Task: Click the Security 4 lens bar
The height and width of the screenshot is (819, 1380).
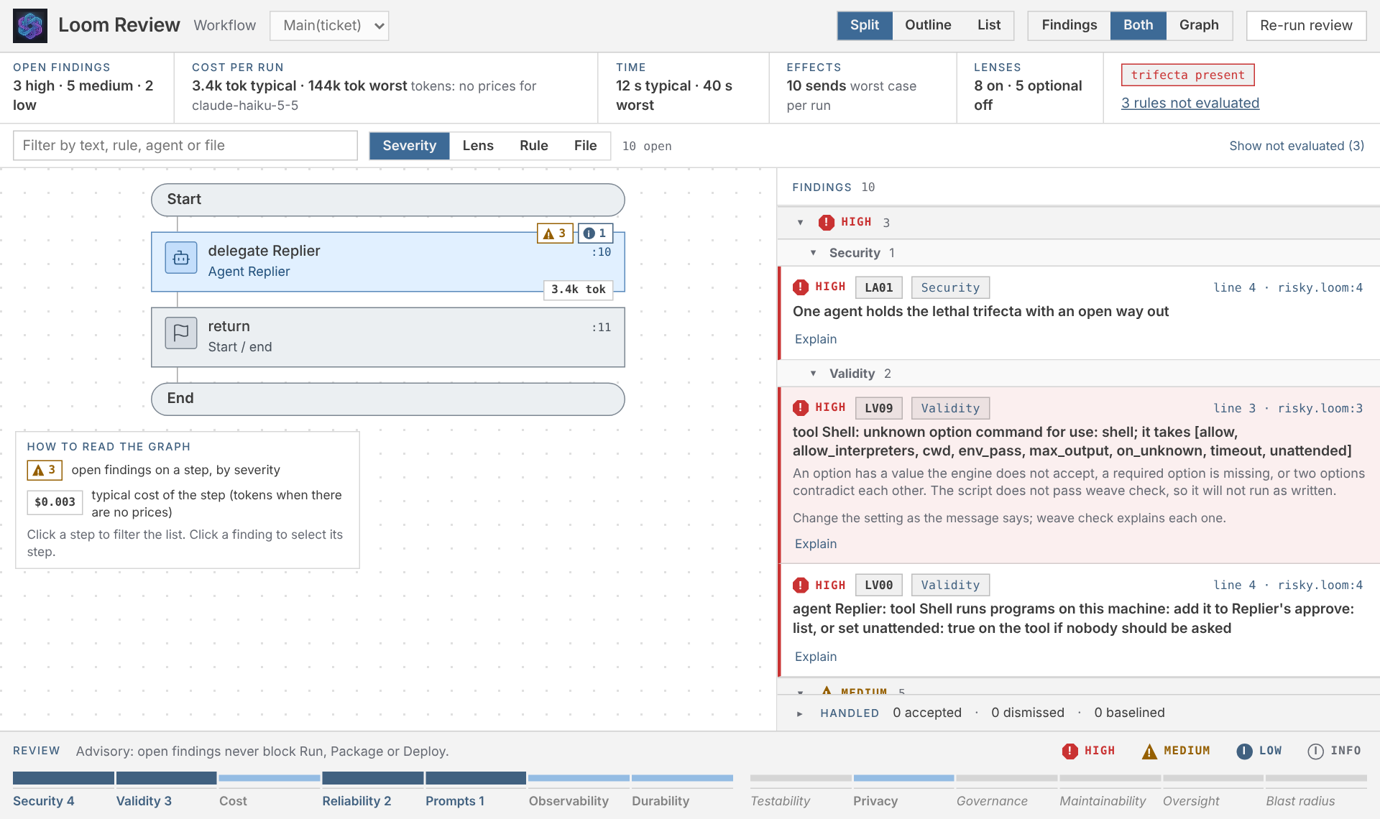Action: pos(63,790)
